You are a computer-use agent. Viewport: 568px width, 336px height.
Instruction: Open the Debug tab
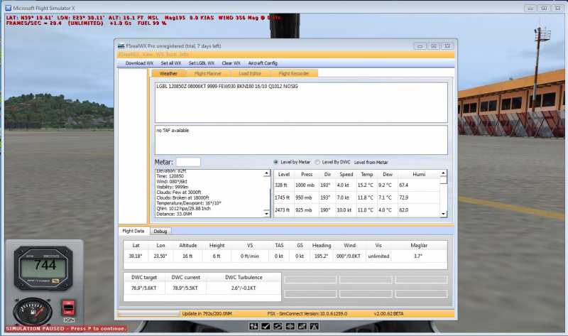160,232
